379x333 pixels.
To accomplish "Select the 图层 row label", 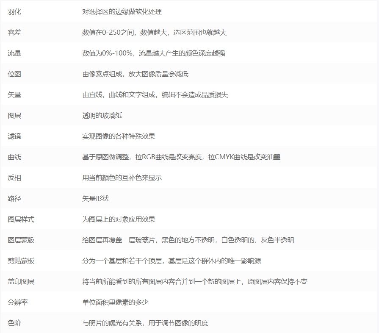I will pyautogui.click(x=12, y=116).
